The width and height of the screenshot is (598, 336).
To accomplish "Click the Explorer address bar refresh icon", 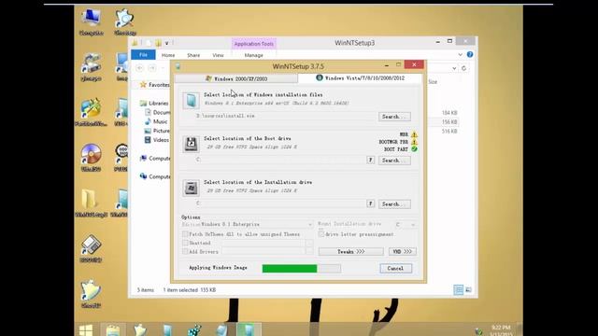I will click(463, 68).
